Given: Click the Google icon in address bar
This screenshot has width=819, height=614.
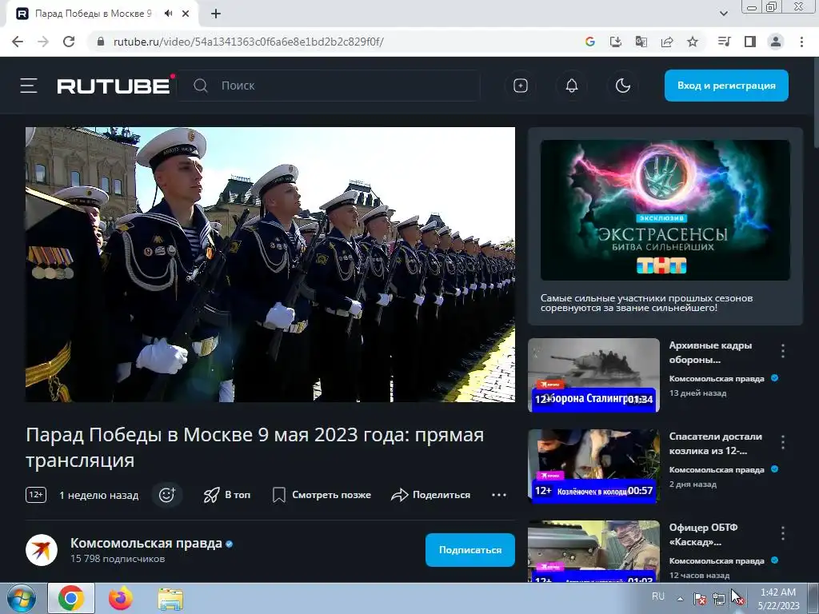Looking at the screenshot, I should pos(589,42).
